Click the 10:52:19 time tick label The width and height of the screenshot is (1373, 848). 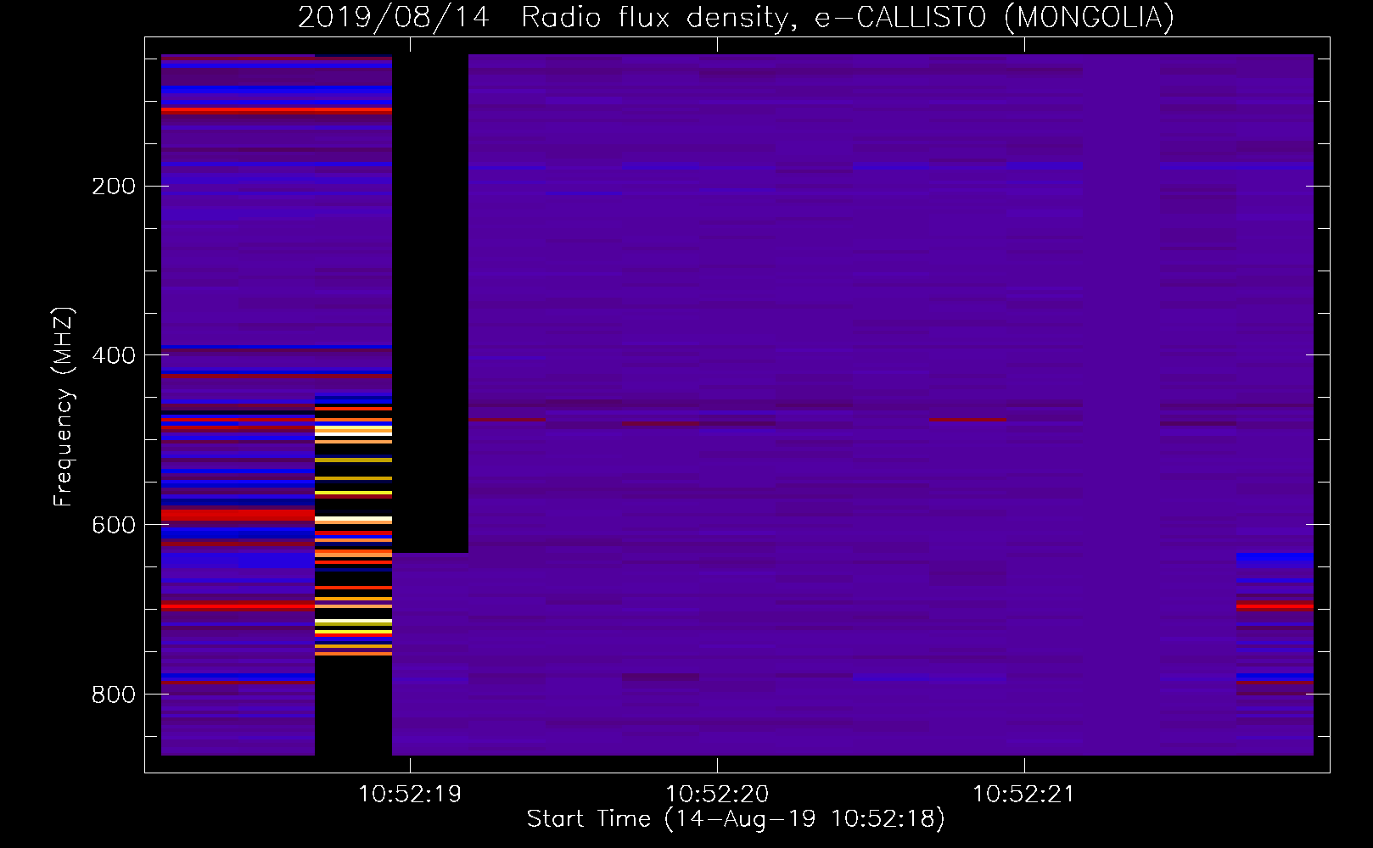click(x=410, y=794)
